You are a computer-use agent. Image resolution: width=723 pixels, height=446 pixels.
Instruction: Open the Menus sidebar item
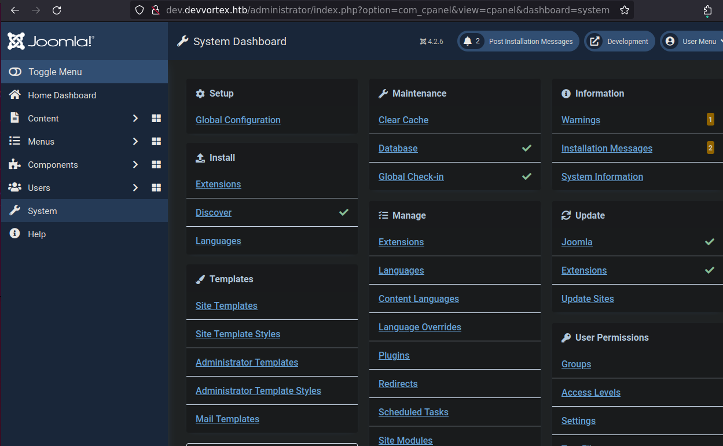point(41,141)
